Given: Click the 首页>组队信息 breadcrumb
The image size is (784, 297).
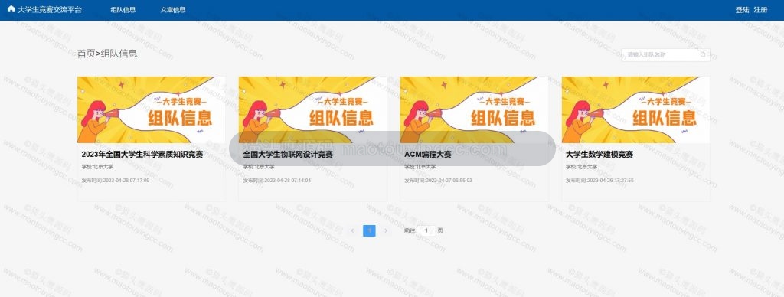Looking at the screenshot, I should pyautogui.click(x=107, y=54).
